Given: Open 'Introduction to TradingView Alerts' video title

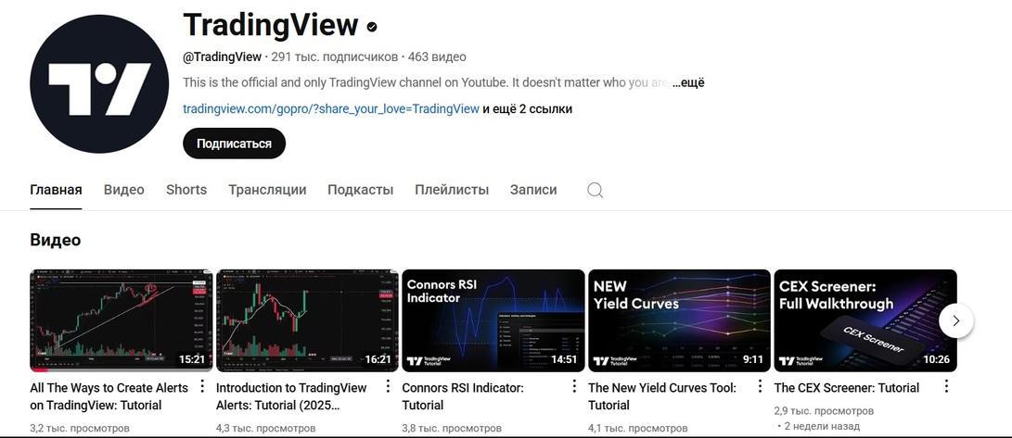Looking at the screenshot, I should point(291,396).
